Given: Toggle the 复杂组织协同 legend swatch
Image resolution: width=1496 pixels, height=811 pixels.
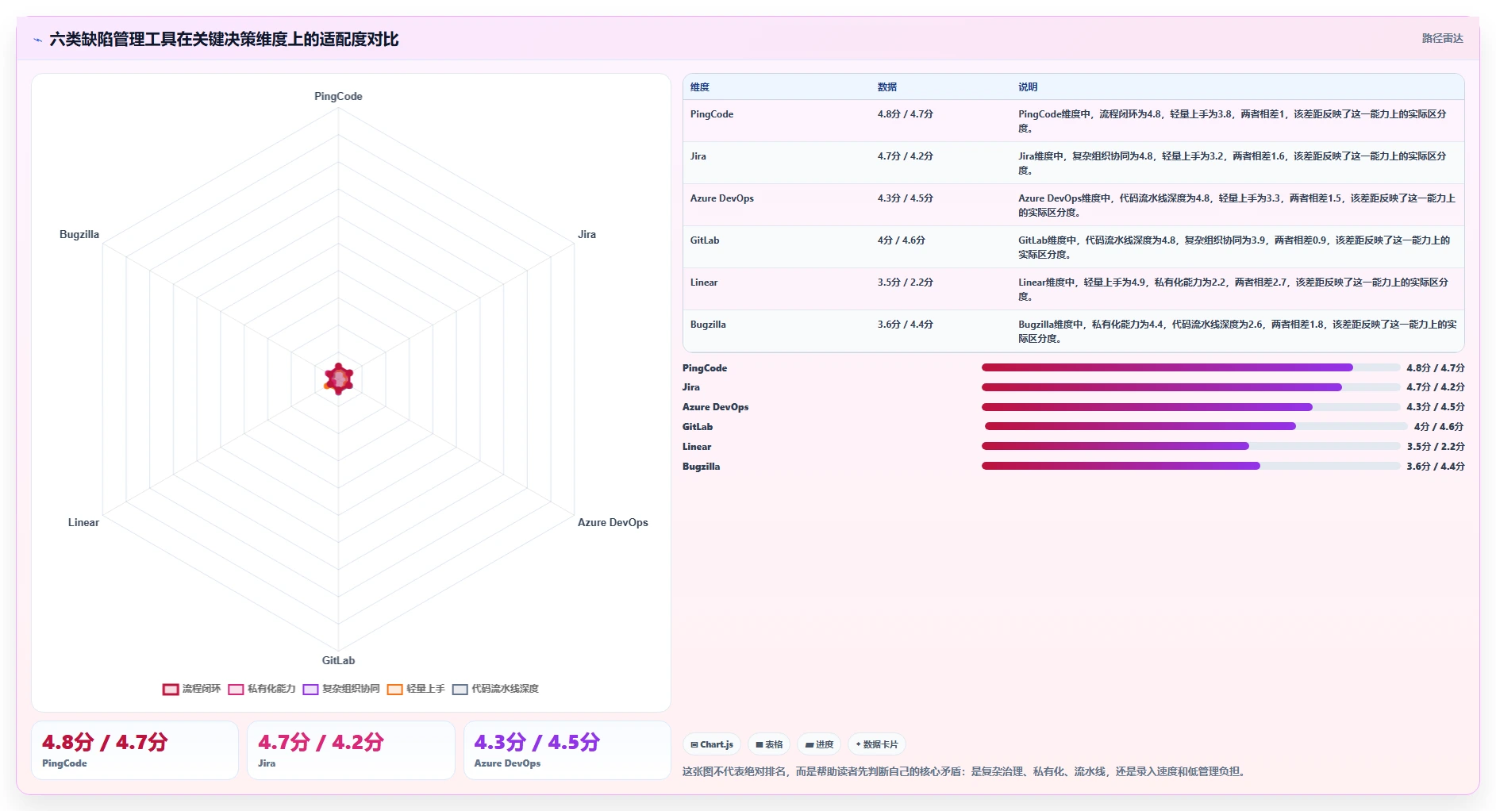Looking at the screenshot, I should point(310,689).
